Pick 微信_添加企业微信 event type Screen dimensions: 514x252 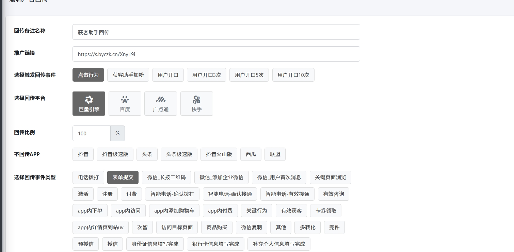coord(221,177)
